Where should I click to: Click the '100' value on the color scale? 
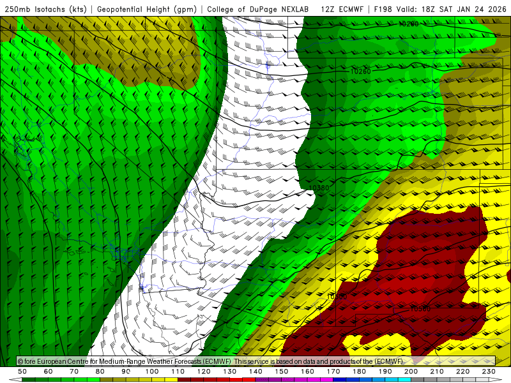(x=152, y=372)
